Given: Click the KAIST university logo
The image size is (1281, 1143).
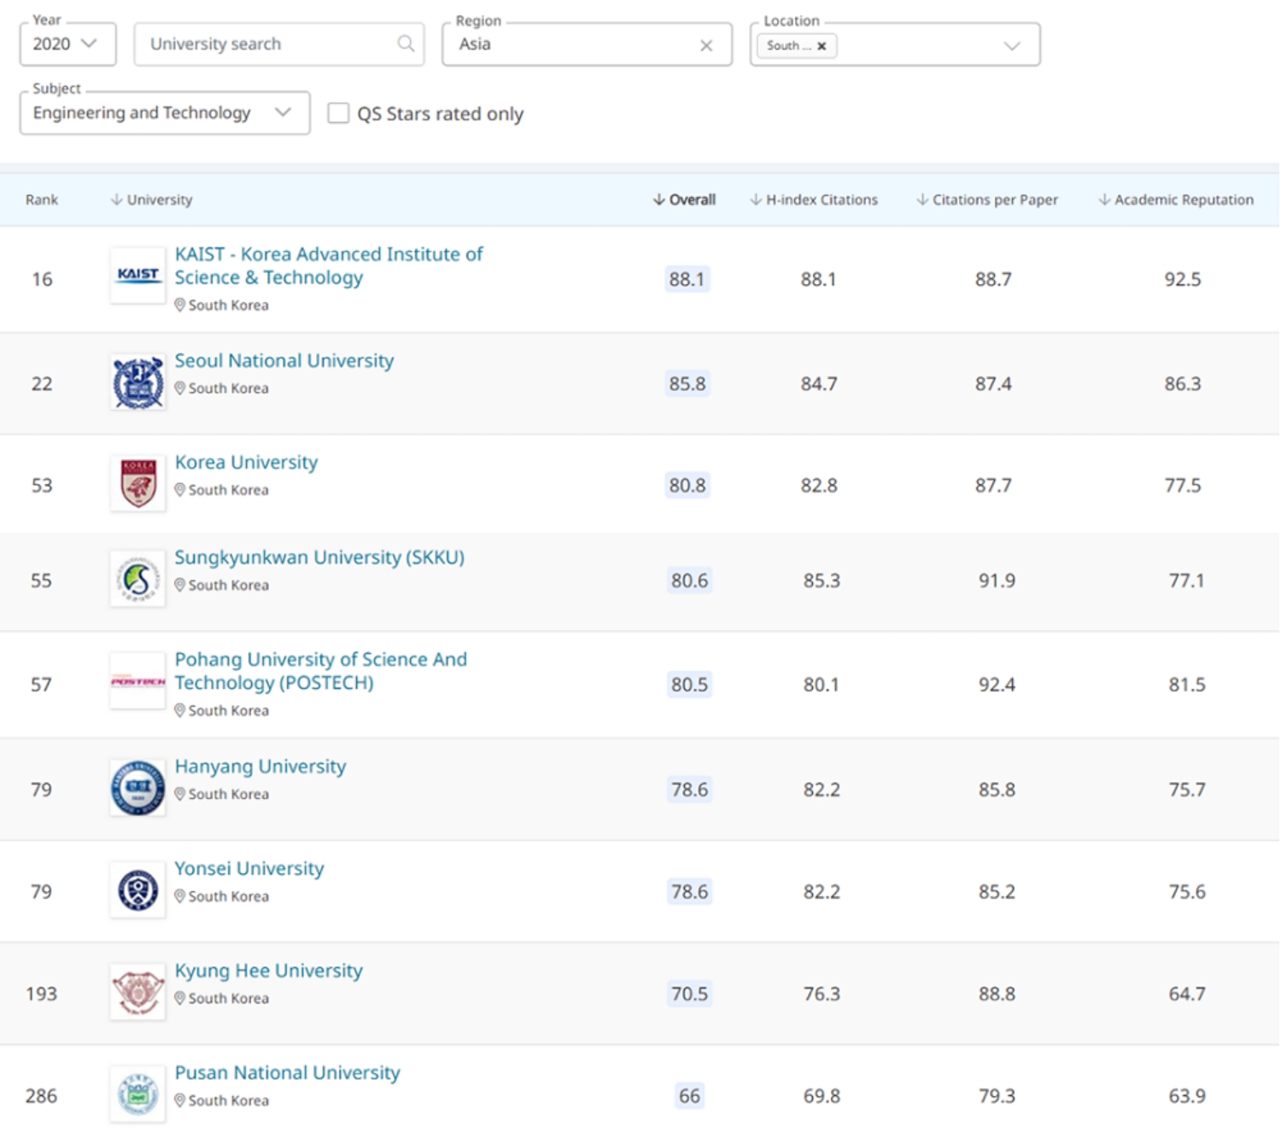Looking at the screenshot, I should tap(137, 275).
